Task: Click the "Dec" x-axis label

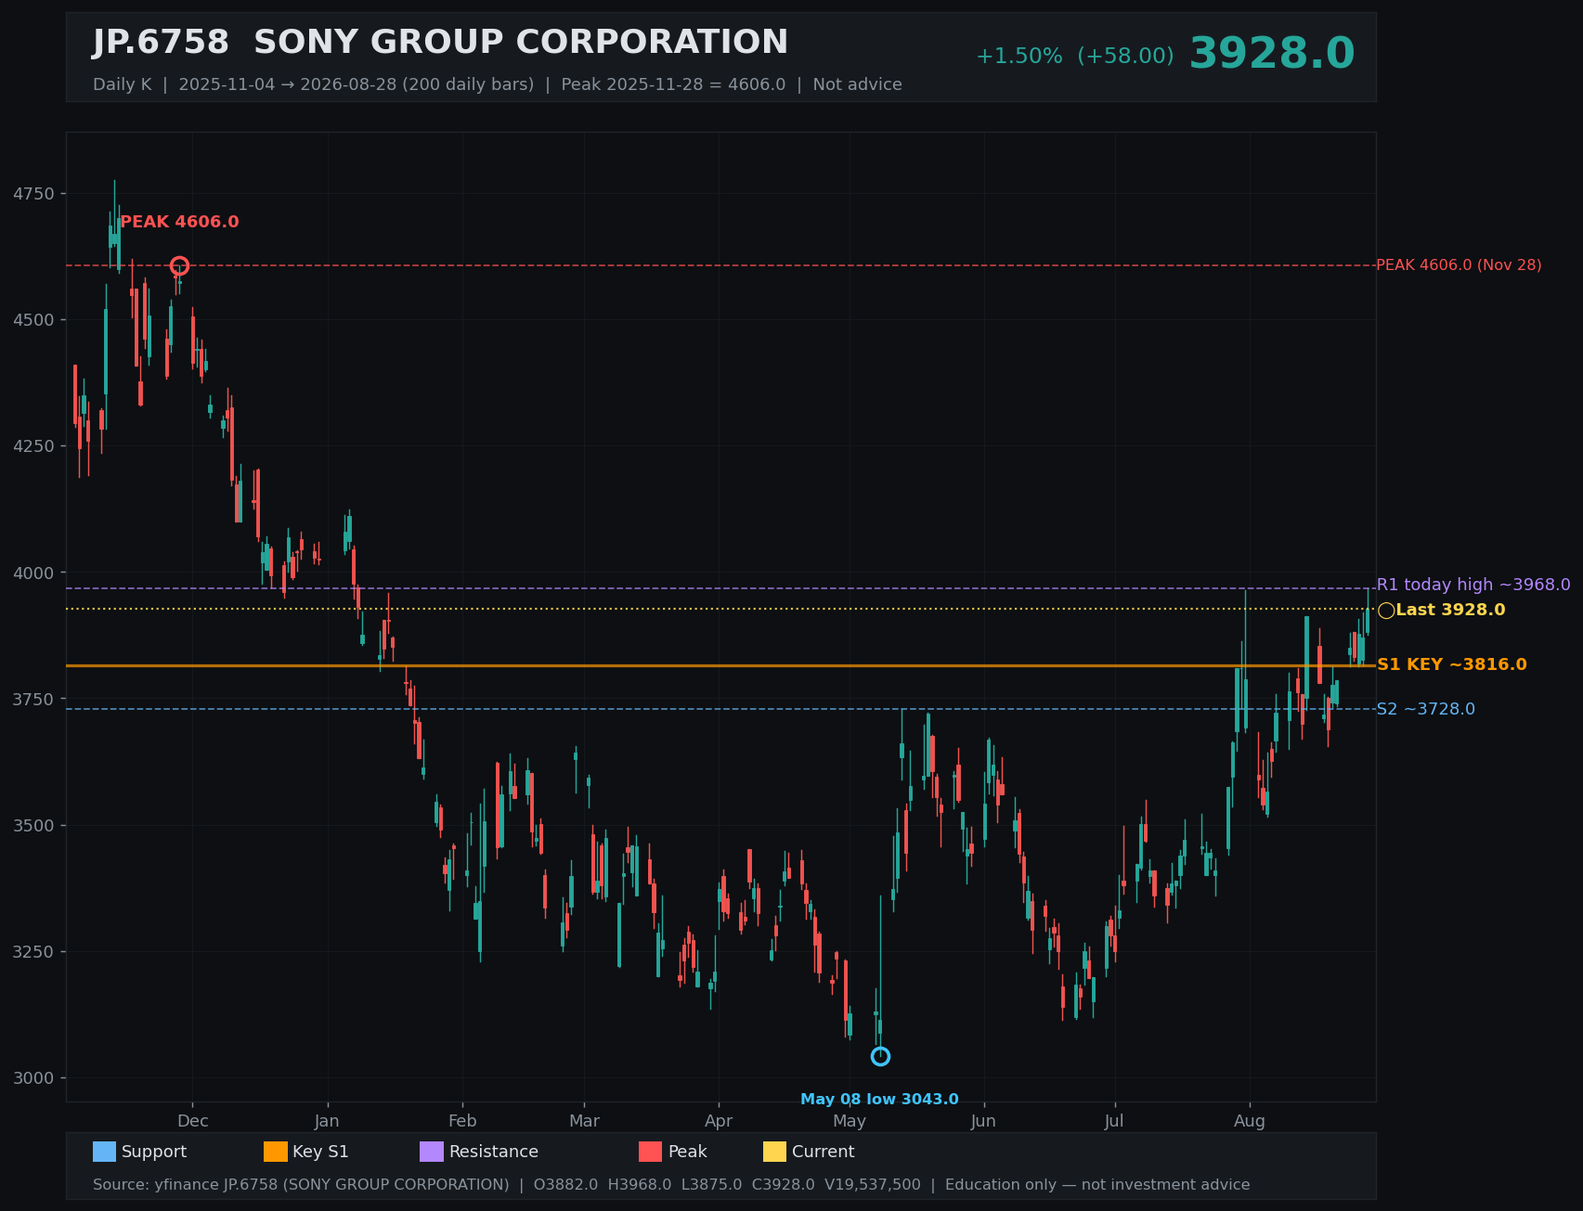Action: pyautogui.click(x=193, y=1121)
